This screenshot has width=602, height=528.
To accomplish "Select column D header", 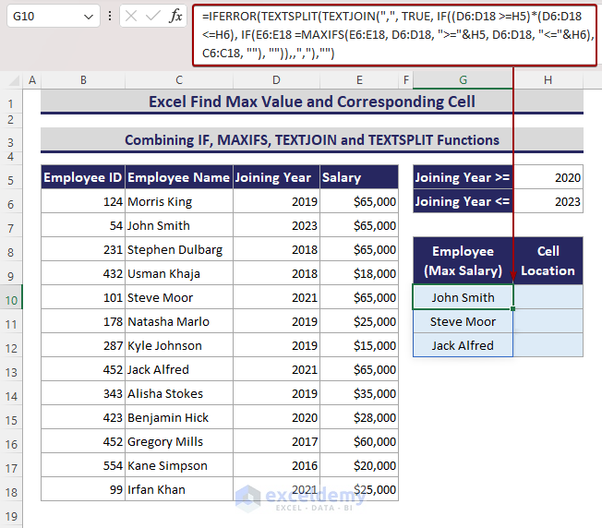I will click(x=275, y=81).
